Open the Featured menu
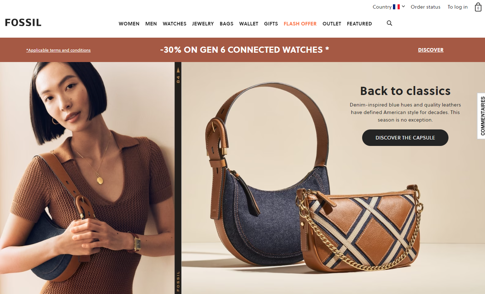485x294 pixels. 359,24
